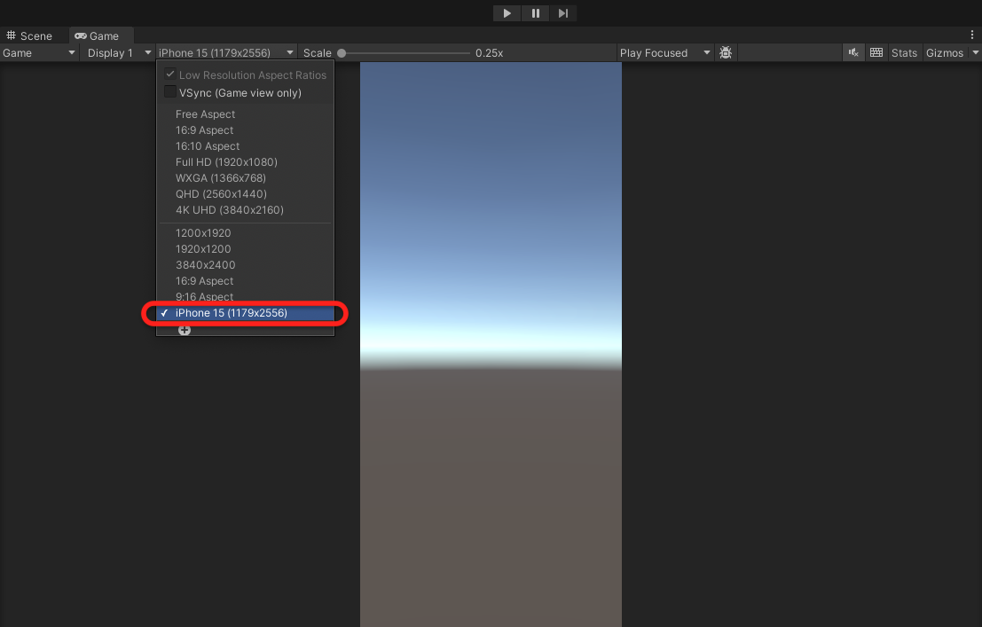Toggle the shortcuts keyboard icon
The image size is (982, 627).
click(876, 53)
